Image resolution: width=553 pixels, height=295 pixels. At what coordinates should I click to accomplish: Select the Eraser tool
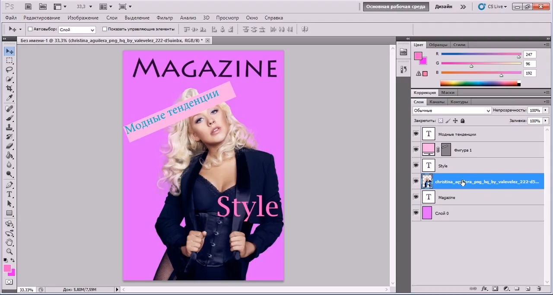coord(9,146)
